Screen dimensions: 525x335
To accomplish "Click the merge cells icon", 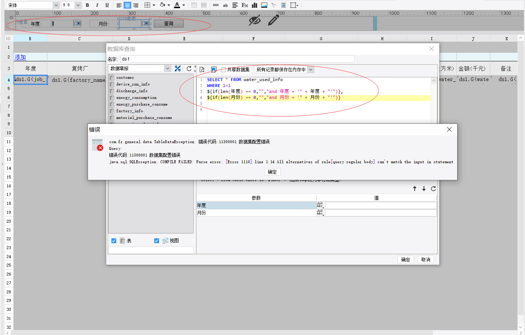I will 194,5.
